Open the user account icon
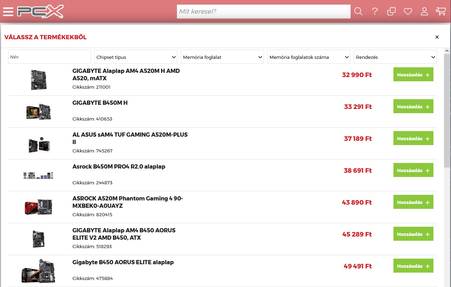Image resolution: width=451 pixels, height=287 pixels. point(424,12)
